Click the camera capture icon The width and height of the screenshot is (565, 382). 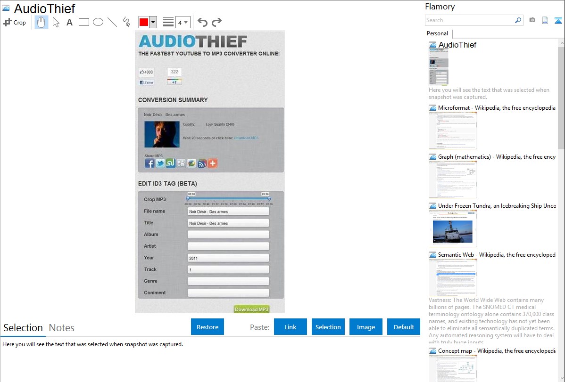click(532, 20)
